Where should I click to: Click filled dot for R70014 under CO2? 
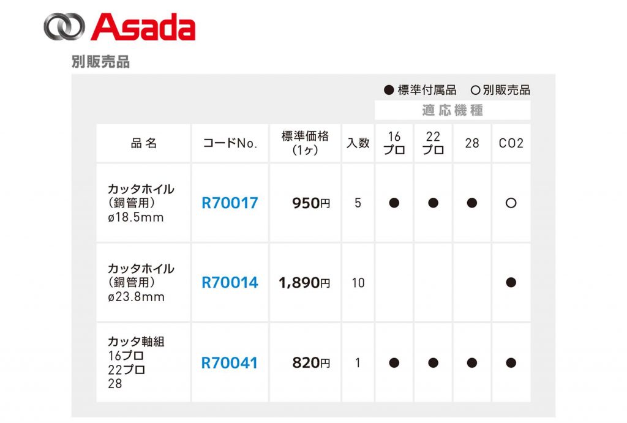tap(511, 283)
